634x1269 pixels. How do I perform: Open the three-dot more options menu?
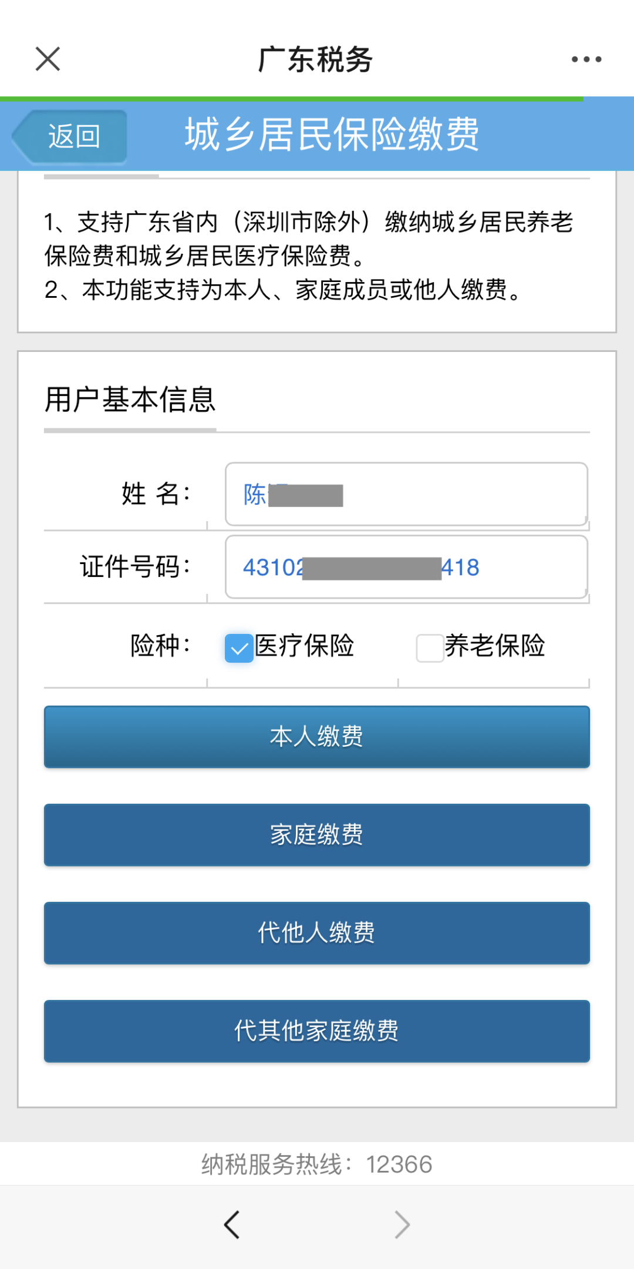(x=586, y=59)
